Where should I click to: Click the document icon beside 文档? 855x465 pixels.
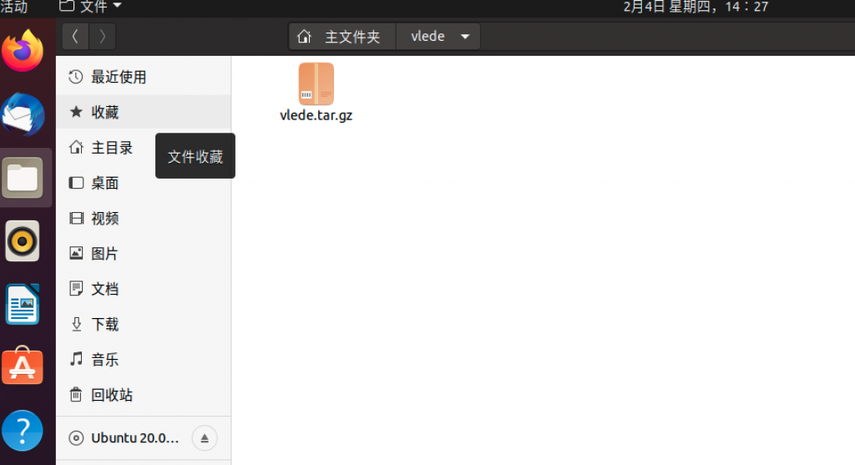76,288
